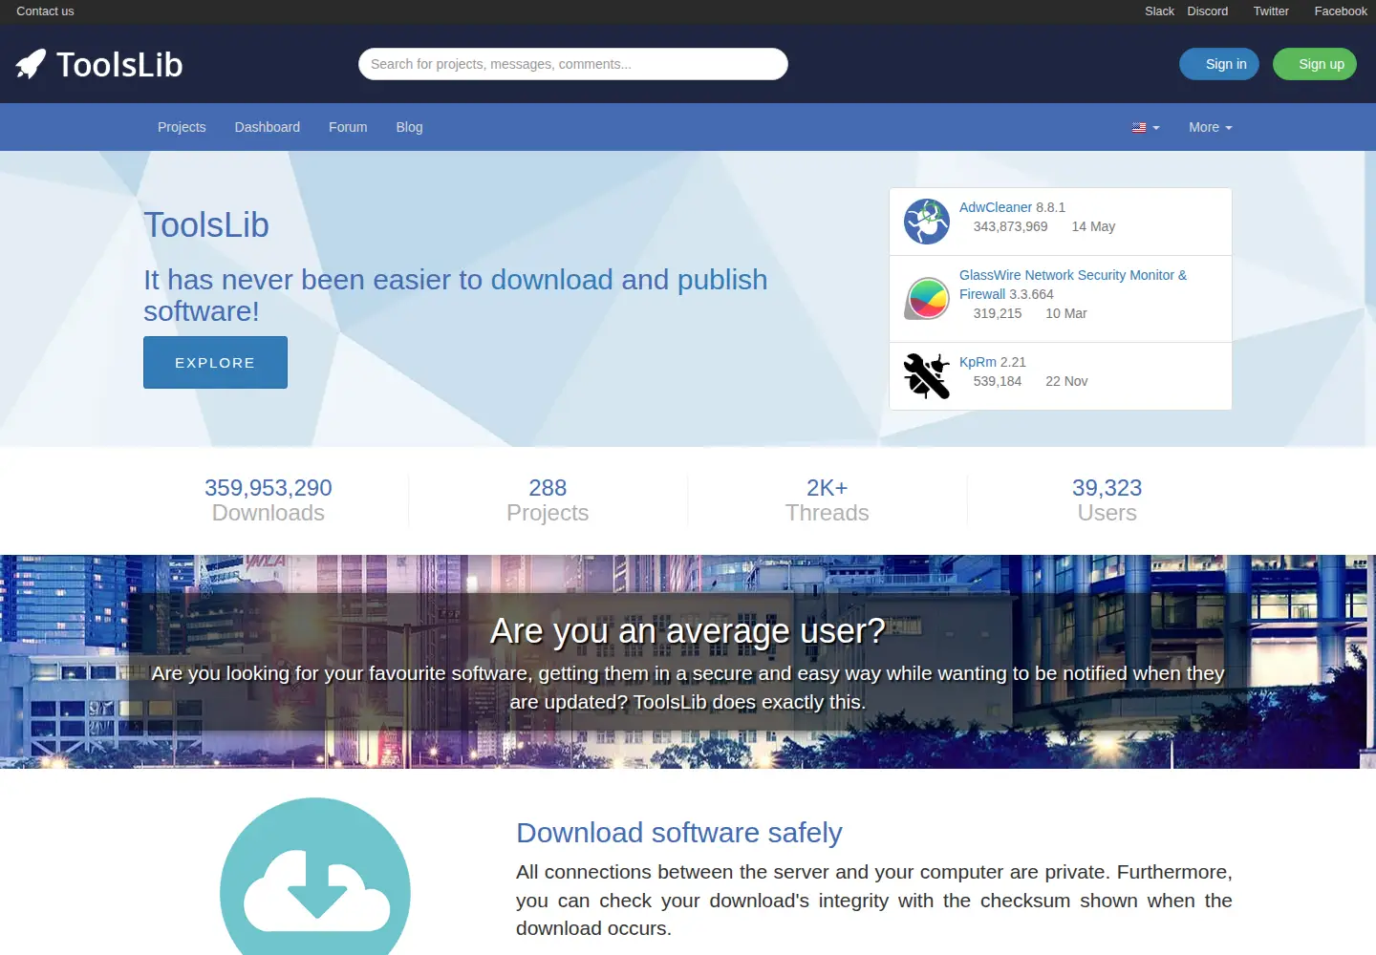Open GlassWire Network Security Monitor link
Screen dimensions: 1376x955
tap(1073, 285)
